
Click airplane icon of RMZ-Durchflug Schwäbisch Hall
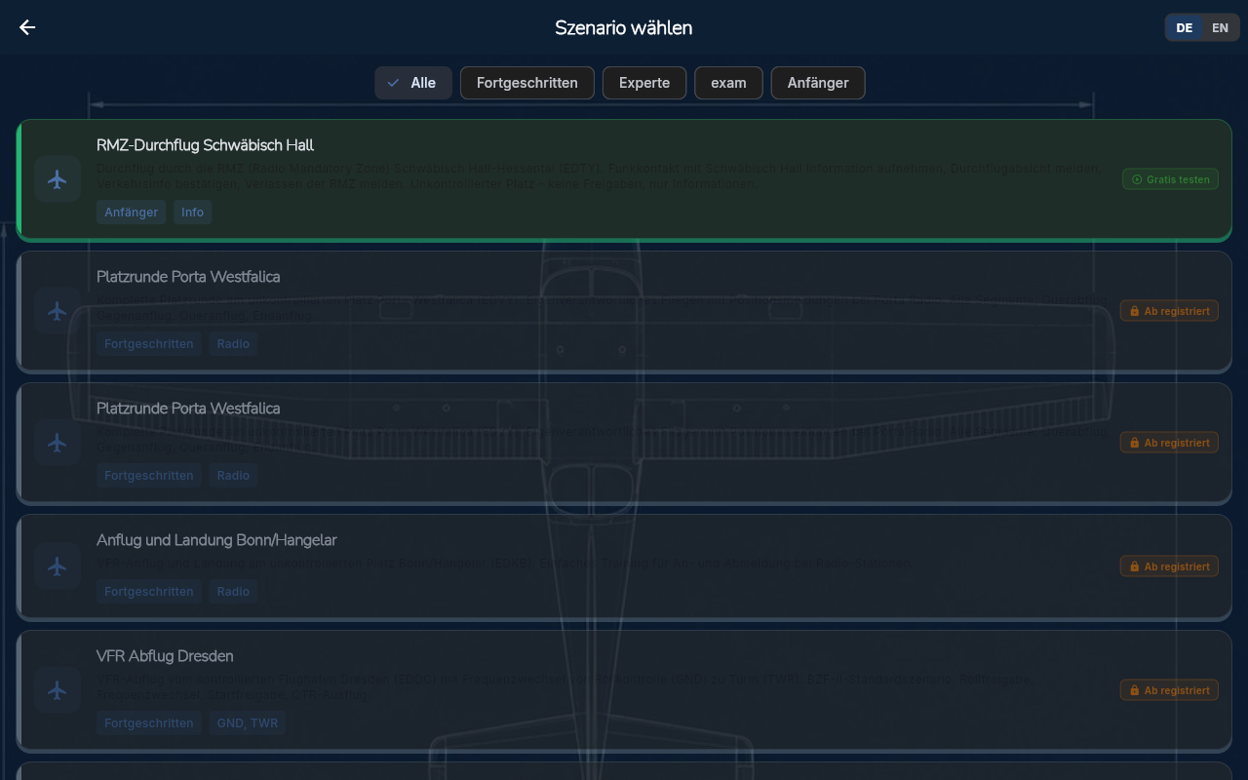click(58, 179)
